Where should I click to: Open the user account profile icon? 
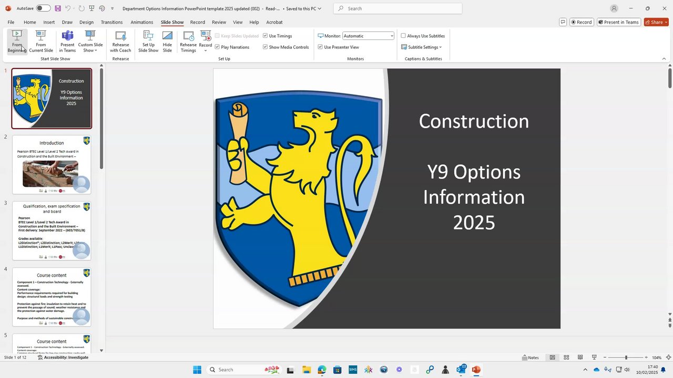614,8
